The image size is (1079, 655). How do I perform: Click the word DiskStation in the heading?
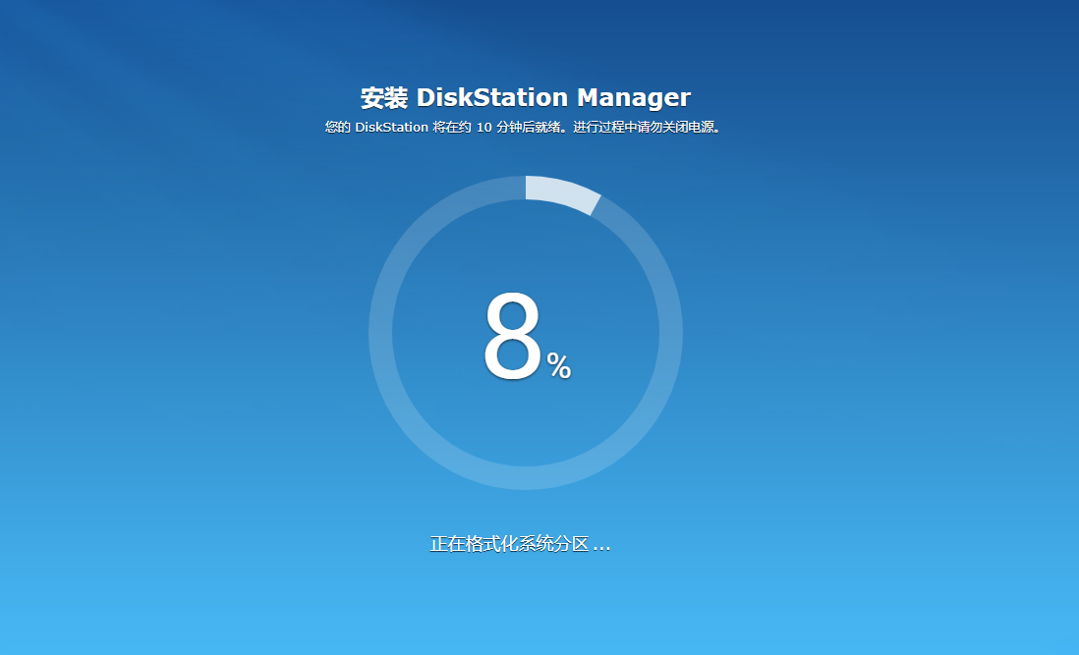(492, 98)
